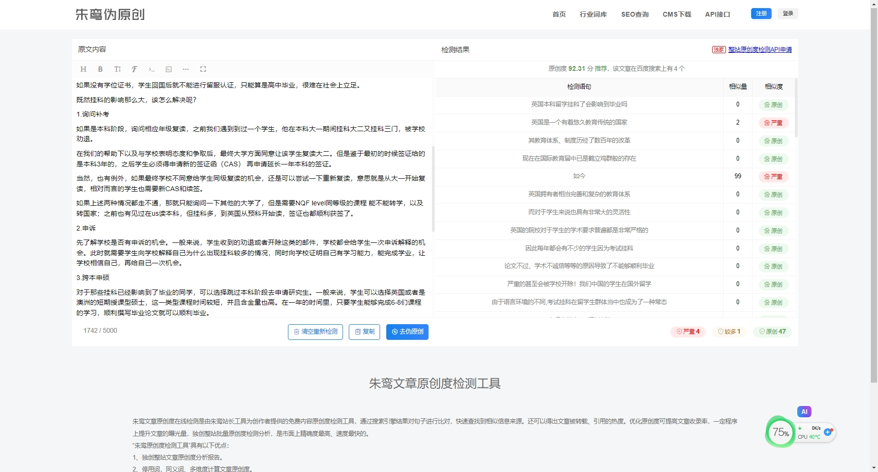Click the 相似度 column header

773,87
